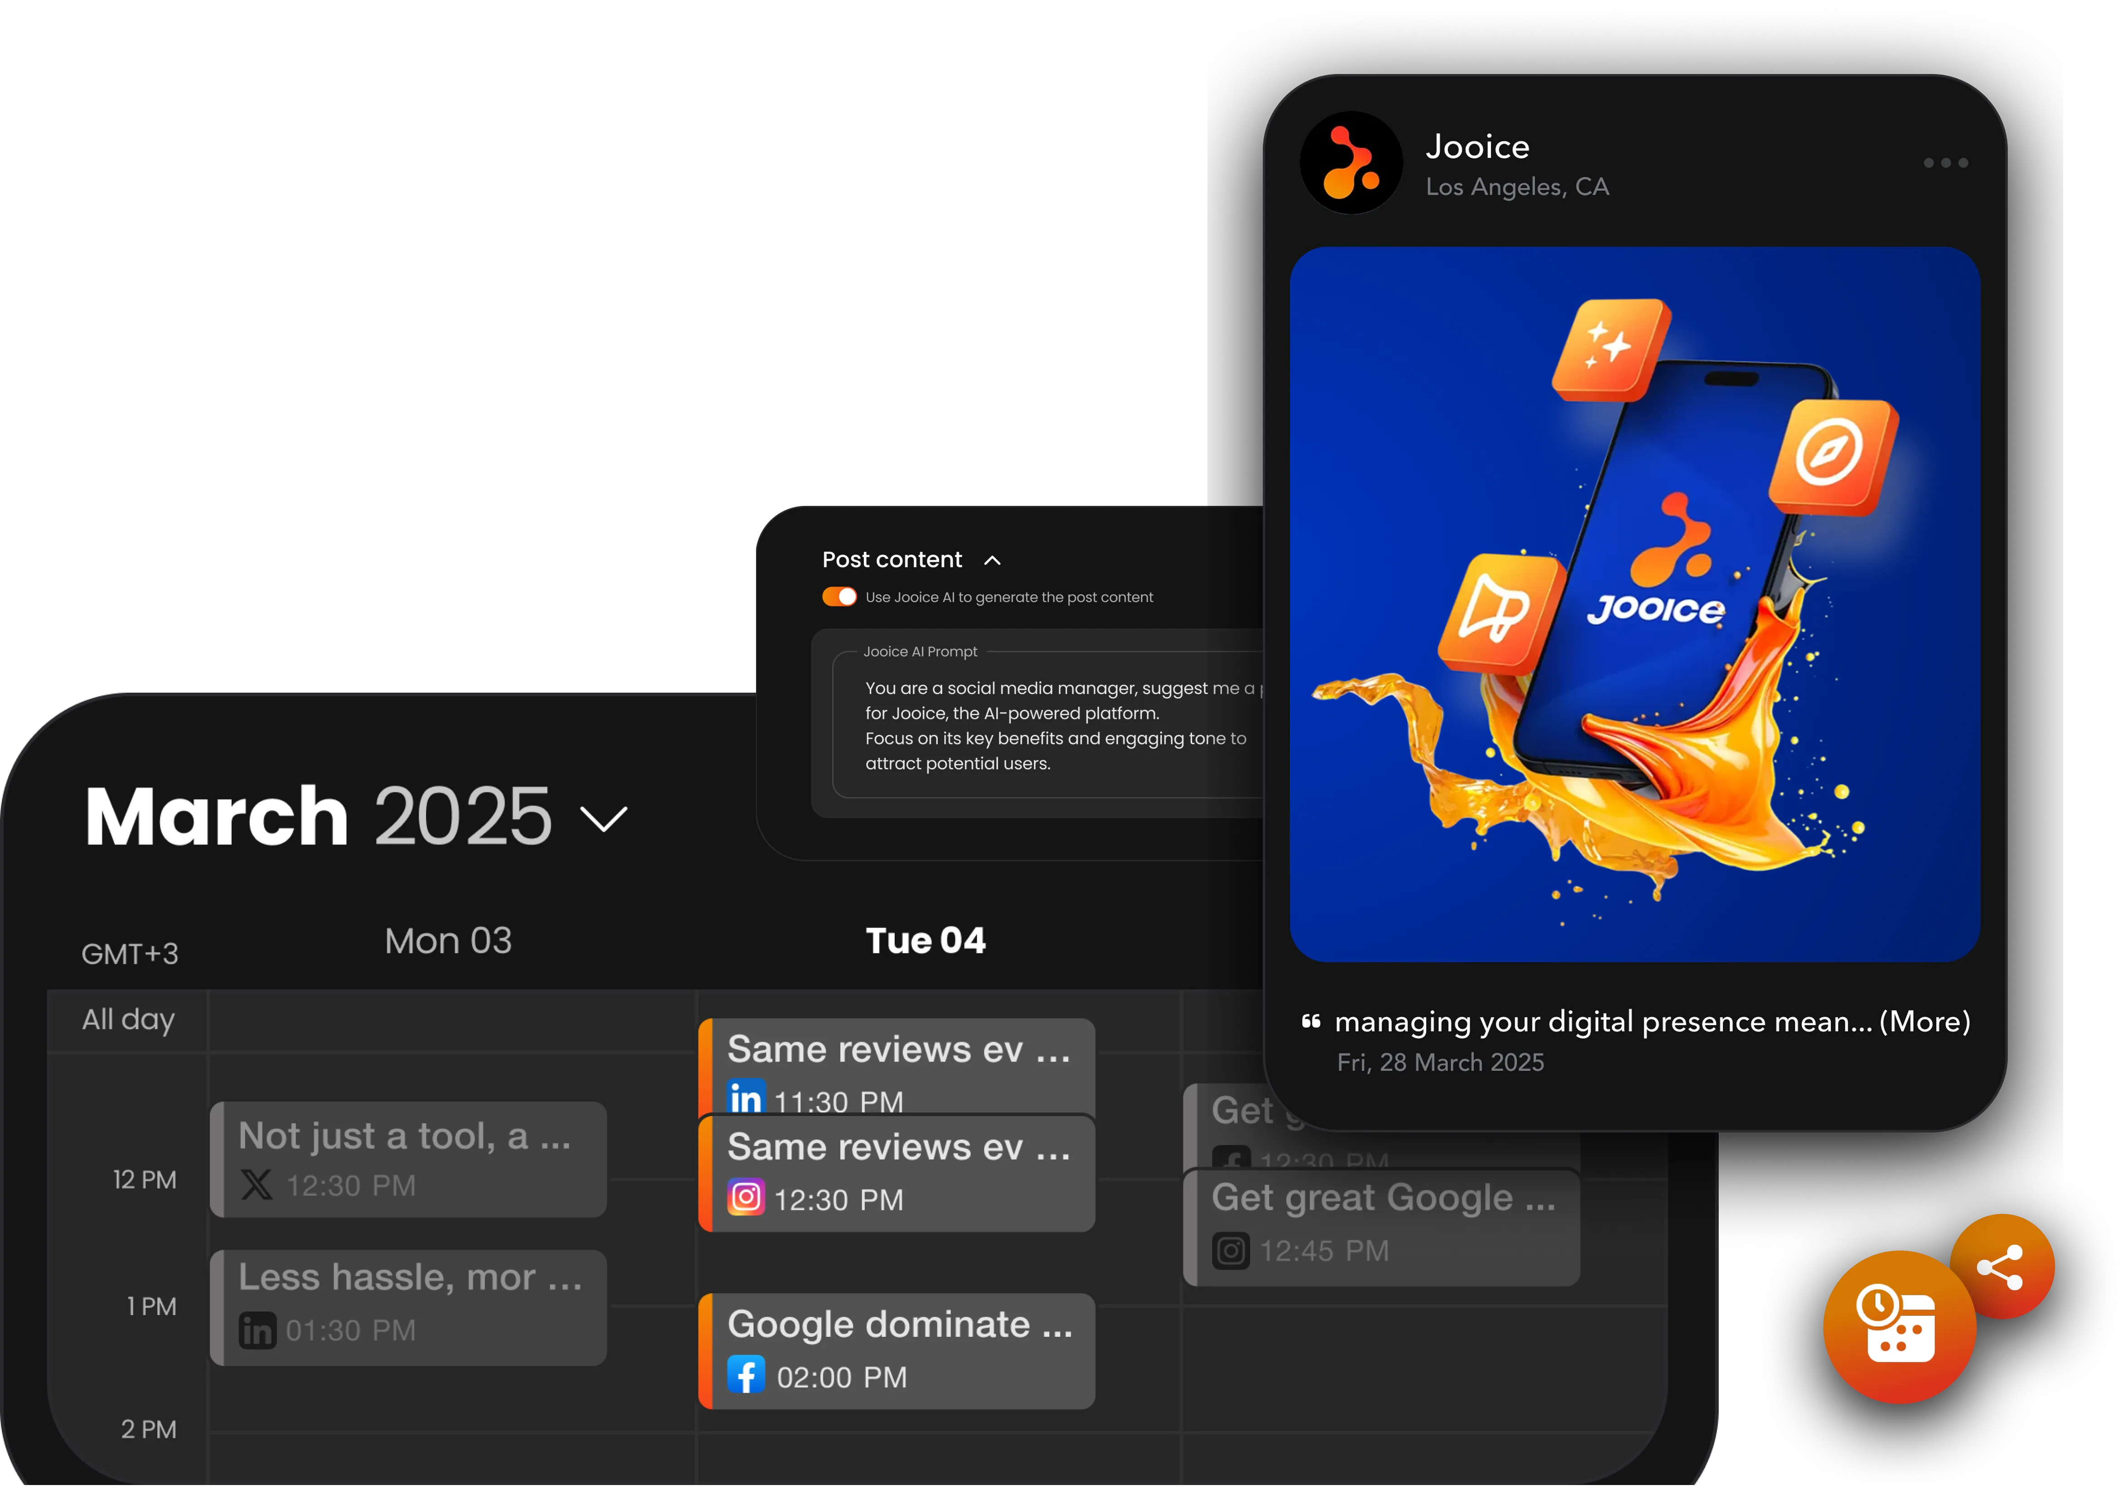The width and height of the screenshot is (2128, 1495).
Task: Collapse the Post content section
Action: [992, 560]
